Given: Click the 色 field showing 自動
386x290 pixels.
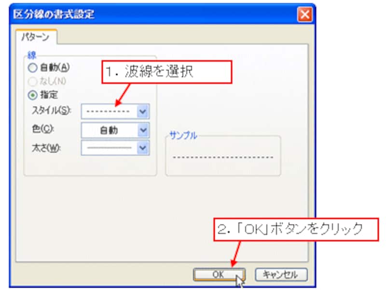Looking at the screenshot, I should tap(109, 130).
